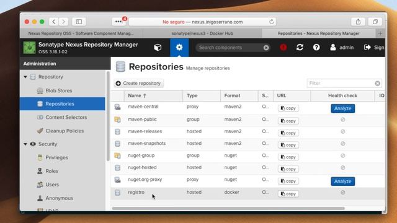The image size is (397, 223).
Task: Clear the repositories Filter field
Action: tap(377, 83)
